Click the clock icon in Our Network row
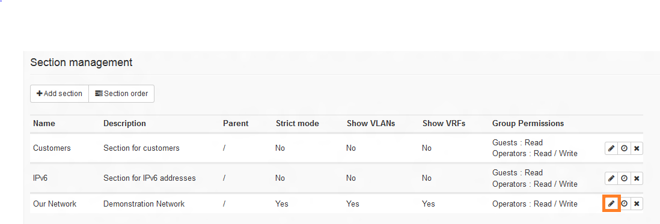 (x=624, y=204)
